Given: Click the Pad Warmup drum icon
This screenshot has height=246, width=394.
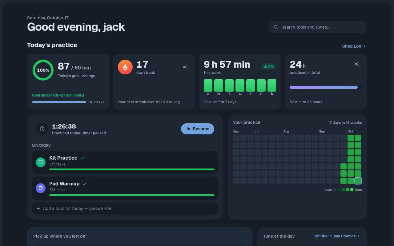Looking at the screenshot, I should click(41, 188).
